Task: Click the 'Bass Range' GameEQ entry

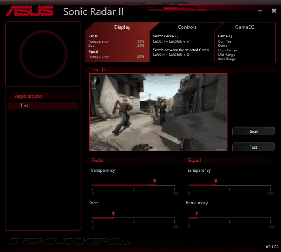Action: tap(227, 59)
